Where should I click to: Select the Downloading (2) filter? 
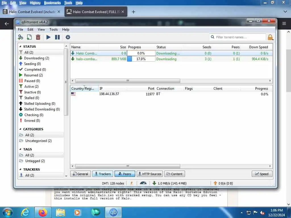click(x=41, y=58)
